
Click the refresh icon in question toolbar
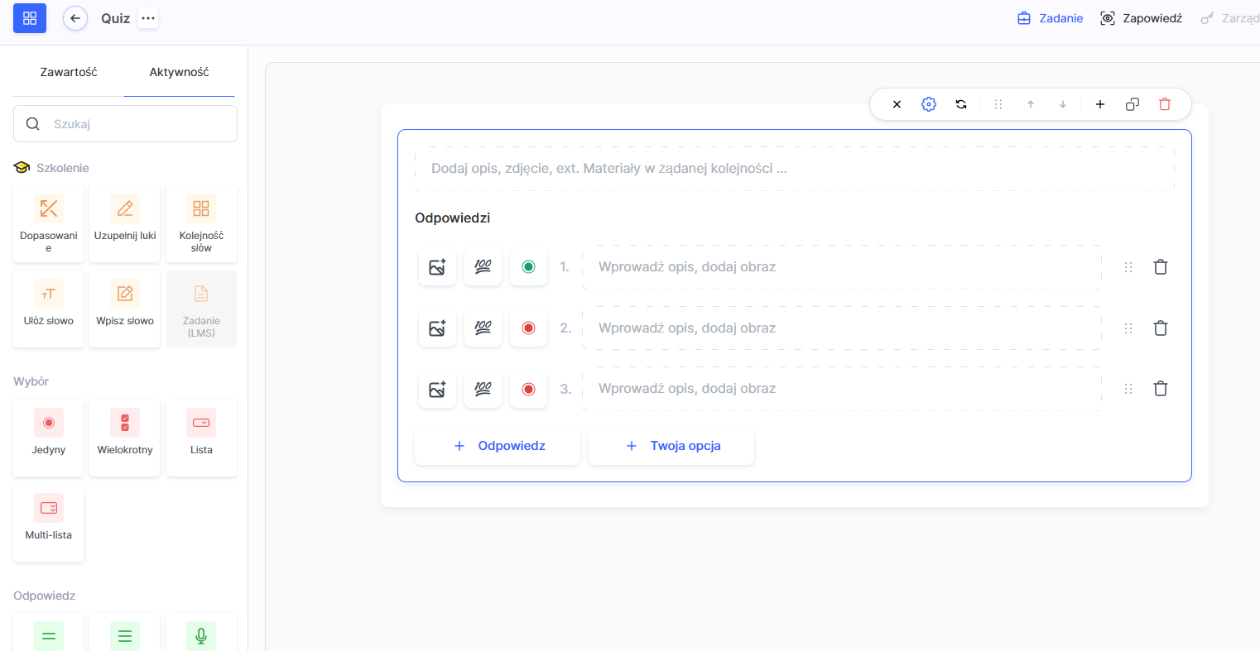(961, 104)
